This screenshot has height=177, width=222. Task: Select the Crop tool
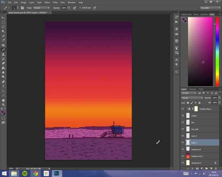point(3,36)
